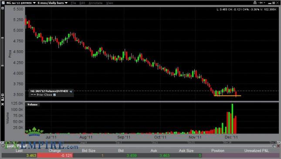The height and width of the screenshot is (159, 281).
Task: Click the scrollbar right arrow
Action: click(279, 142)
